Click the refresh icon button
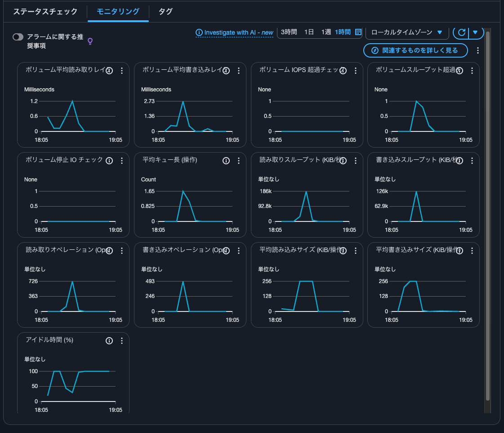The width and height of the screenshot is (504, 433). (461, 32)
